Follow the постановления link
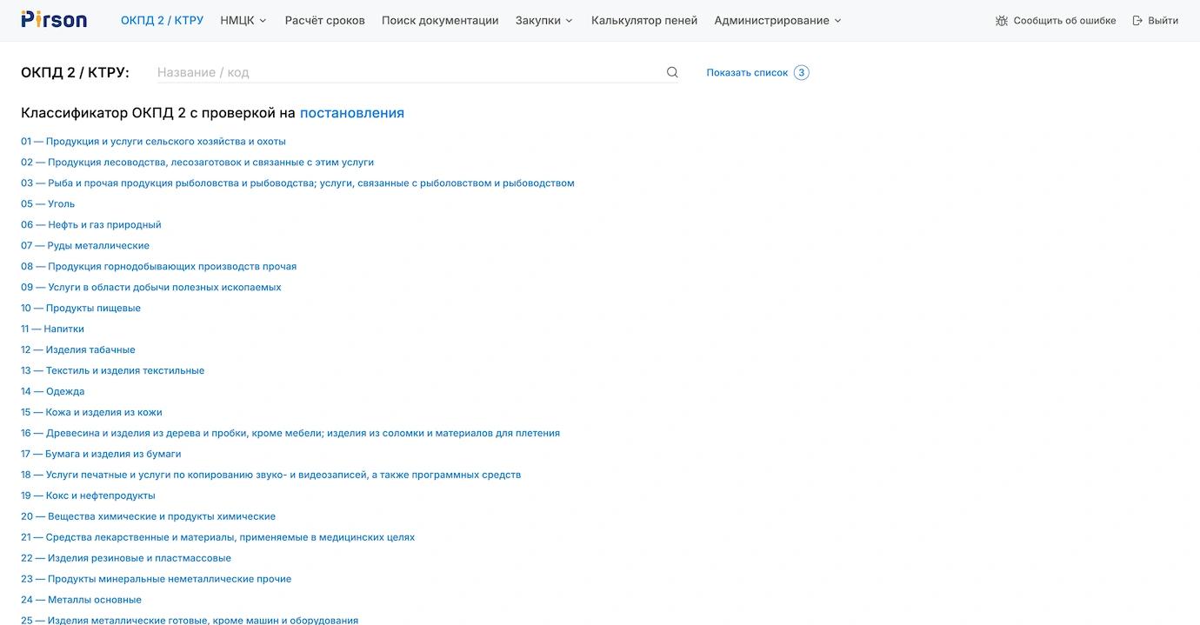 pyautogui.click(x=351, y=113)
